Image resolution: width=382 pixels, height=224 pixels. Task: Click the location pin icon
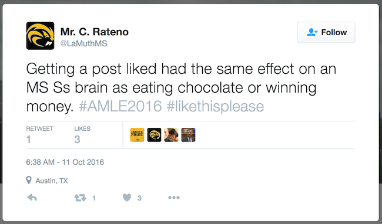[29, 180]
